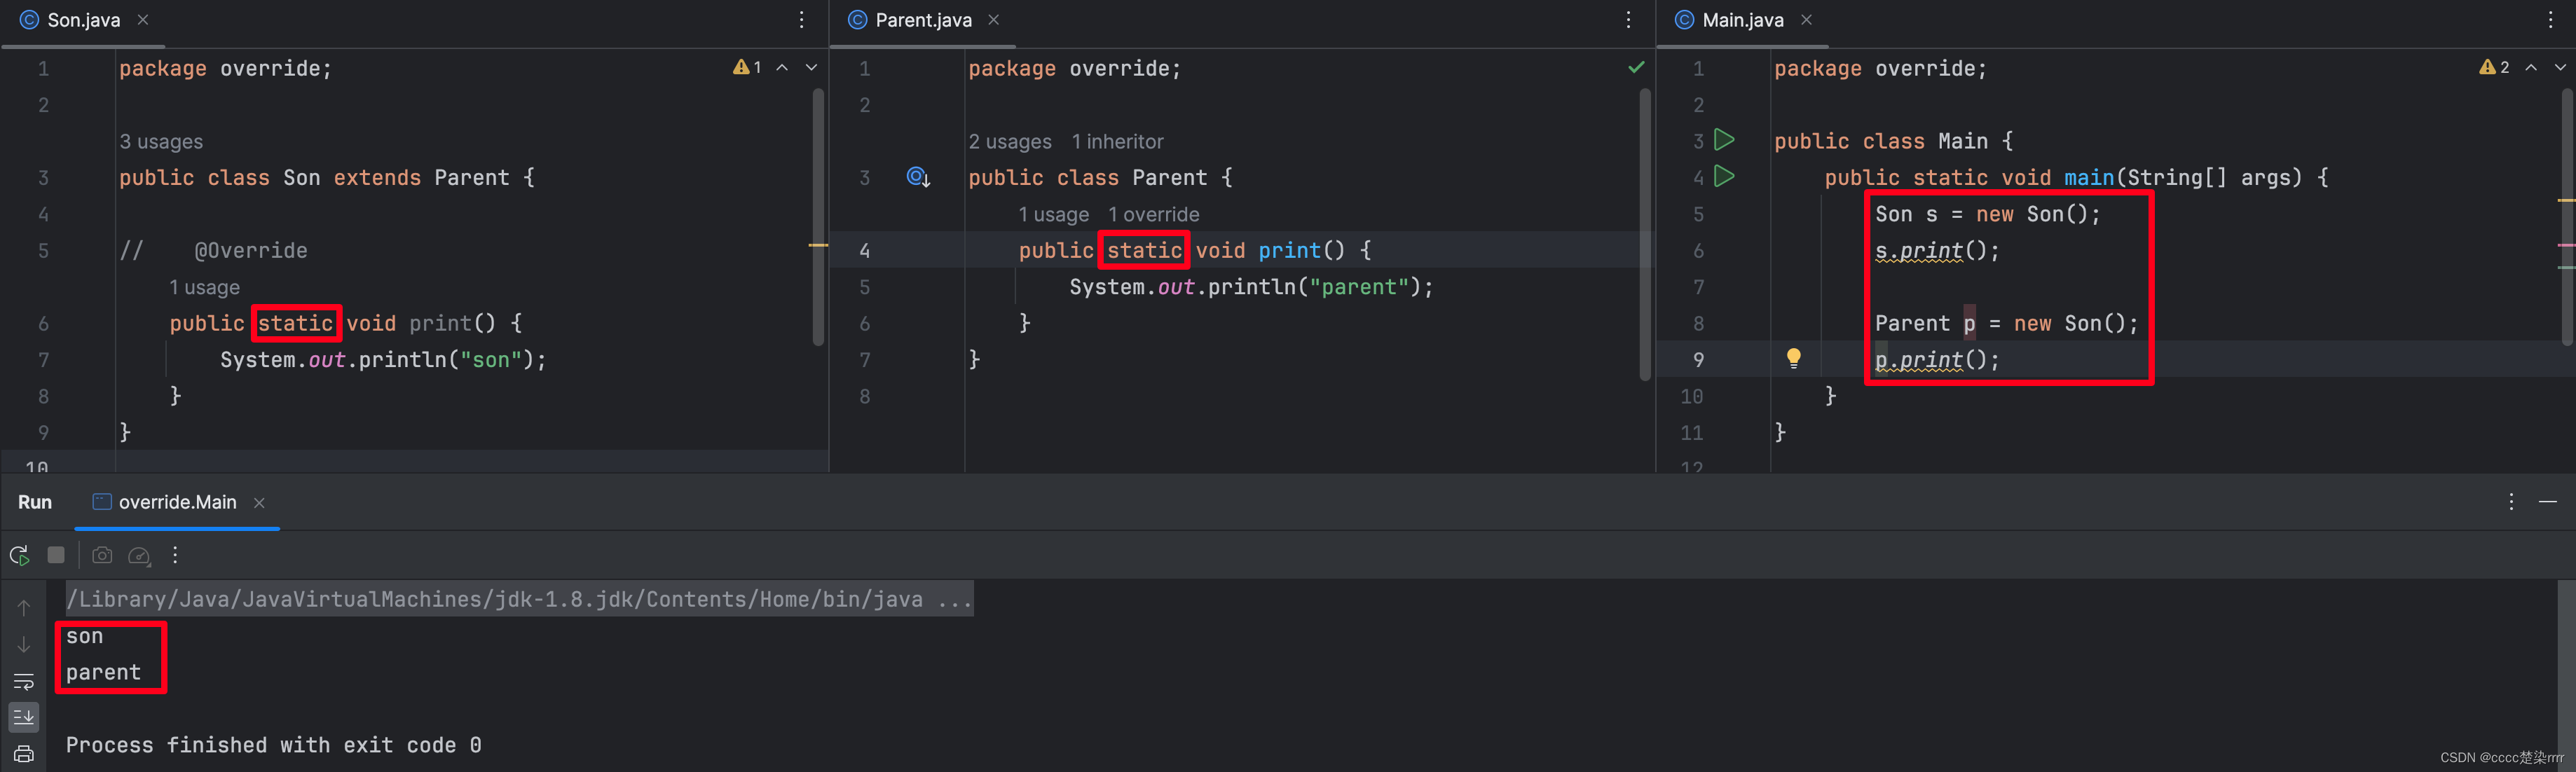This screenshot has width=2576, height=772.
Task: Open Parent.java tab options menu
Action: (1628, 20)
